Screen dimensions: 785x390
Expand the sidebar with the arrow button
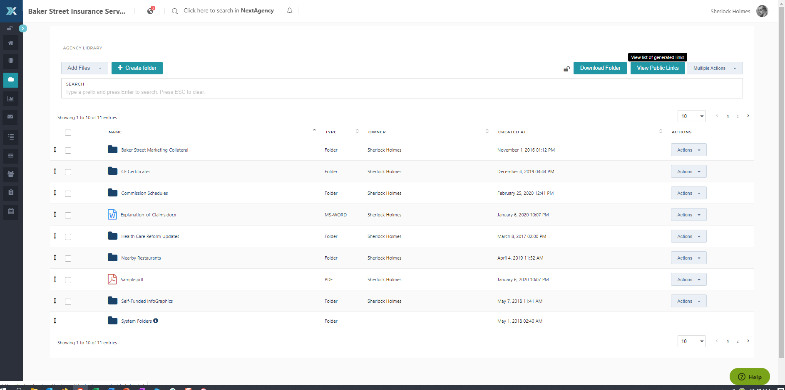[x=23, y=28]
